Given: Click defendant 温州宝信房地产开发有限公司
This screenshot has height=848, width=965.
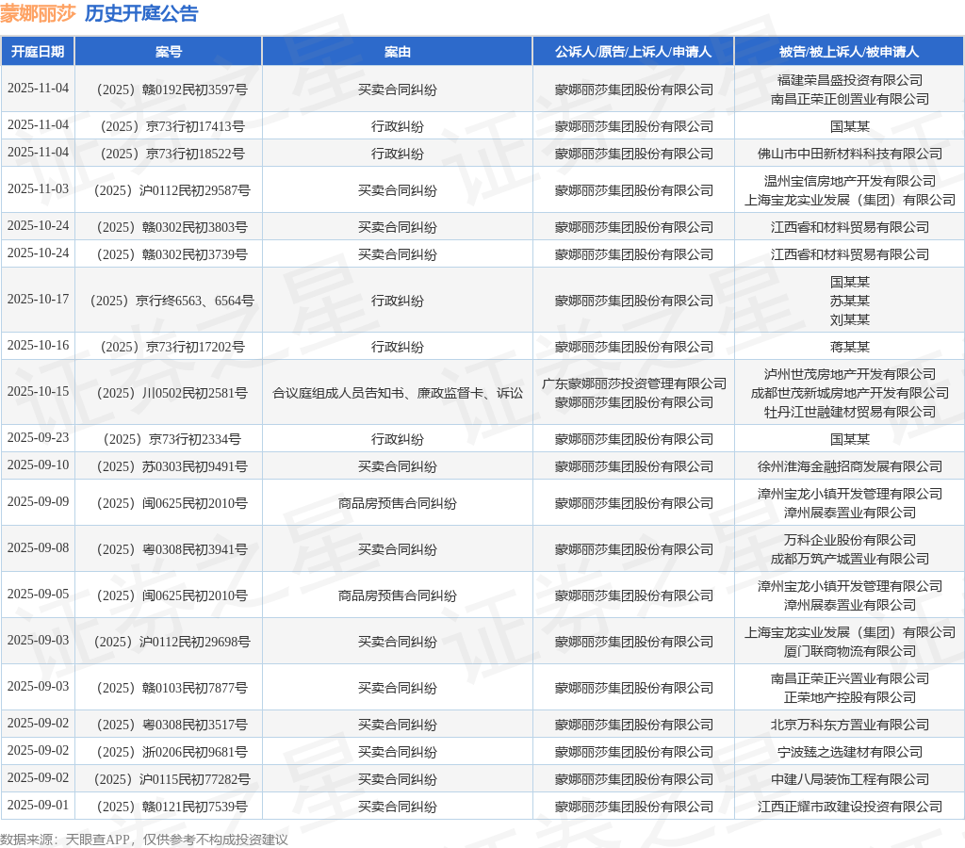Looking at the screenshot, I should tap(850, 181).
